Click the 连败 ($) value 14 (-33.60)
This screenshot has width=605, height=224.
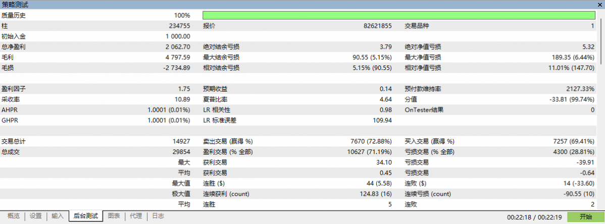coord(578,183)
